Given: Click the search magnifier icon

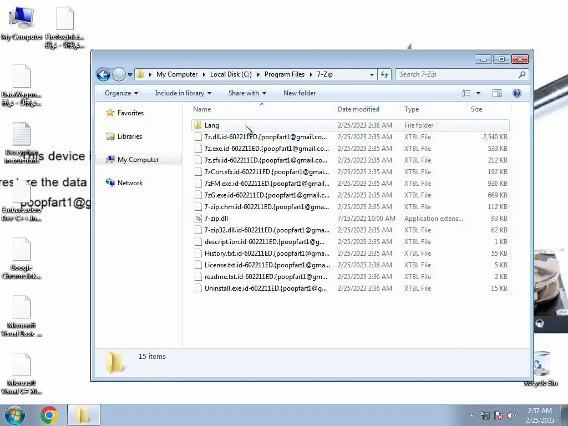Looking at the screenshot, I should pyautogui.click(x=522, y=74).
